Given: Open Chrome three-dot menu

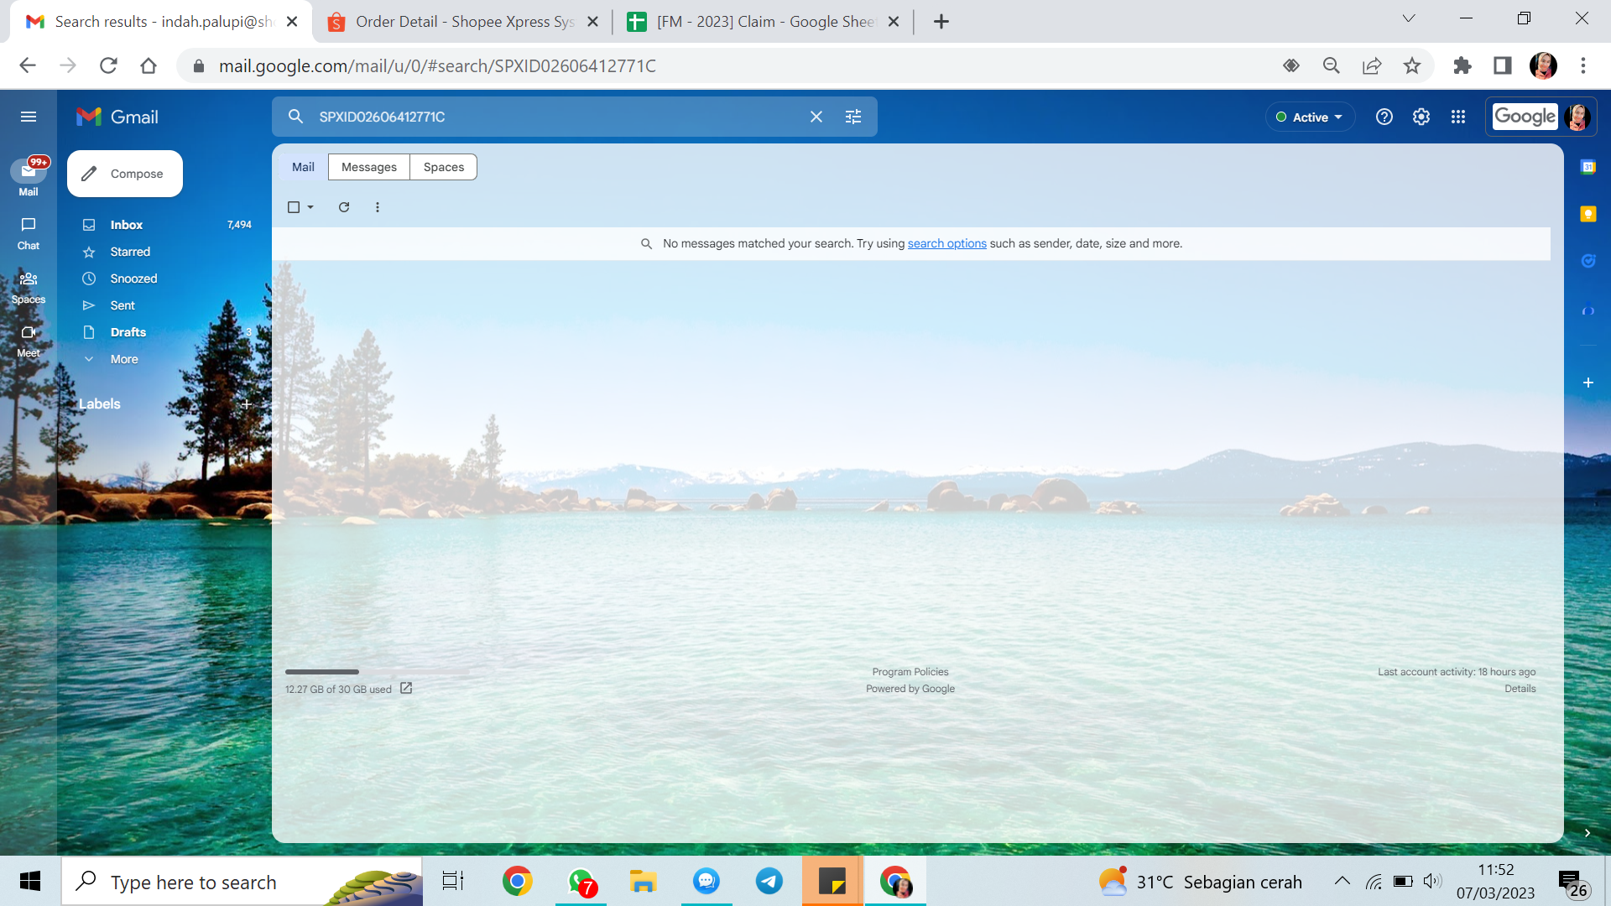Looking at the screenshot, I should click(x=1583, y=65).
